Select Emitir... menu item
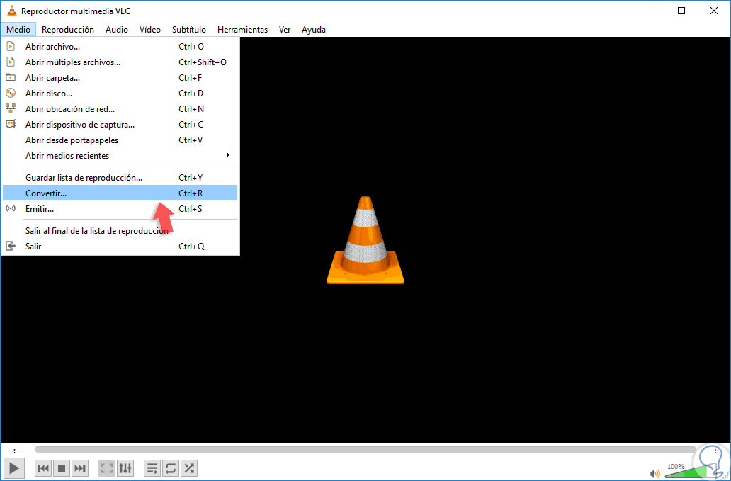Image resolution: width=731 pixels, height=481 pixels. (x=120, y=209)
